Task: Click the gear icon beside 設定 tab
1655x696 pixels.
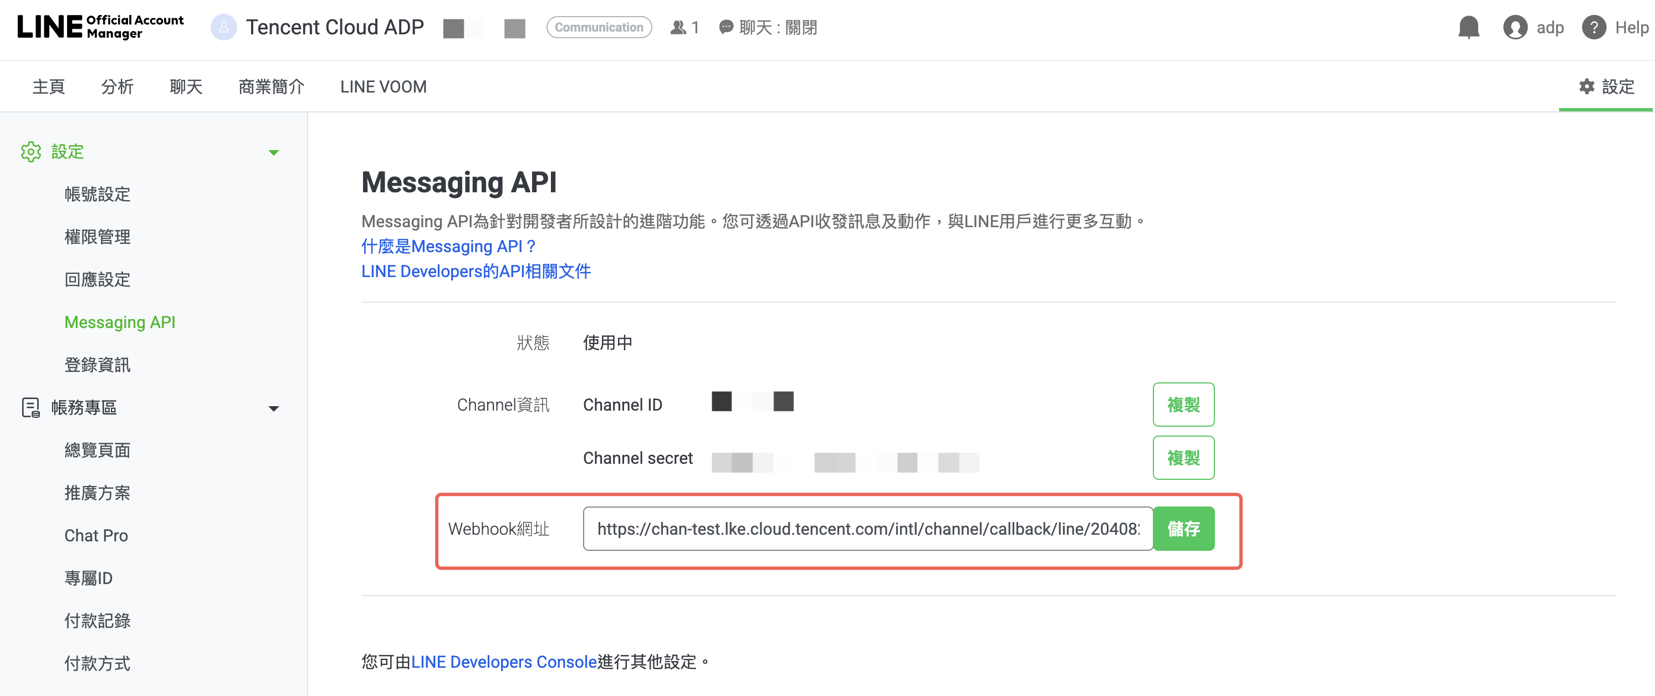Action: [1586, 86]
